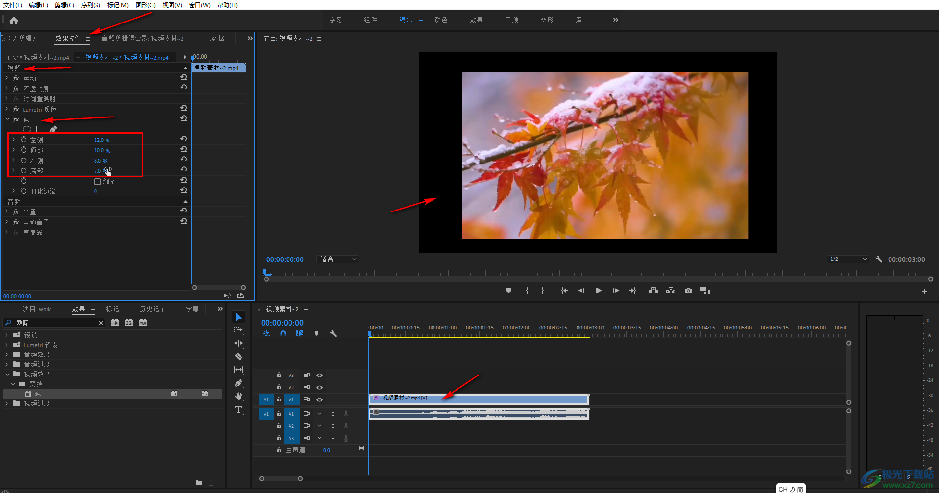Create ellipse mask for crop effect
The image size is (939, 493).
pyautogui.click(x=27, y=129)
